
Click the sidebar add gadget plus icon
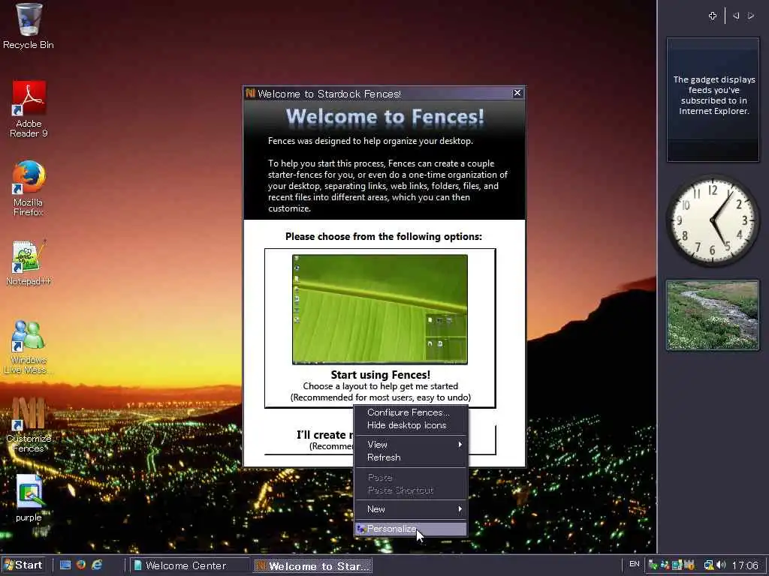(713, 16)
